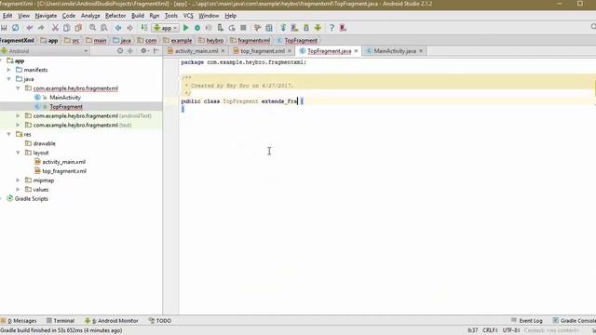Open the Build menu
The height and width of the screenshot is (335, 596).
[138, 16]
